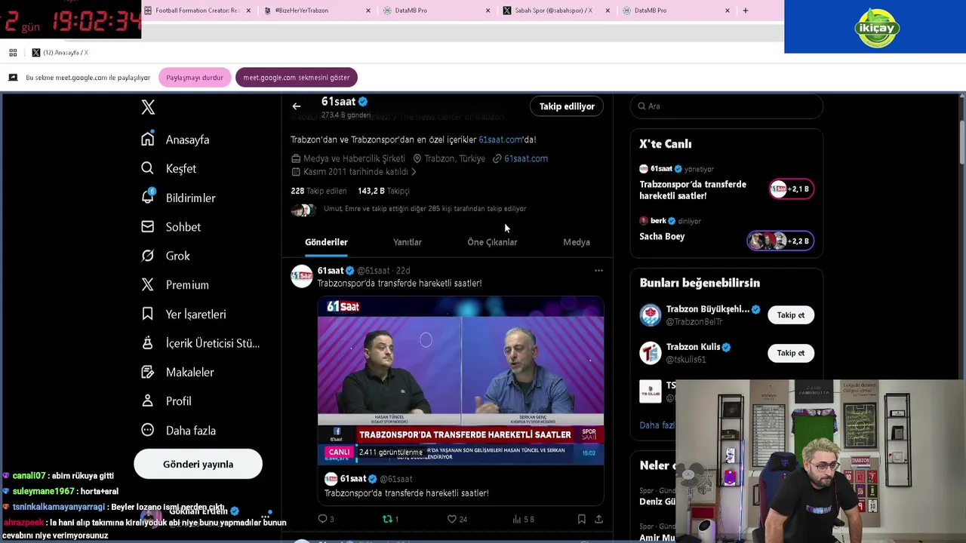
Task: Open the post's three-dot options menu
Action: [598, 270]
